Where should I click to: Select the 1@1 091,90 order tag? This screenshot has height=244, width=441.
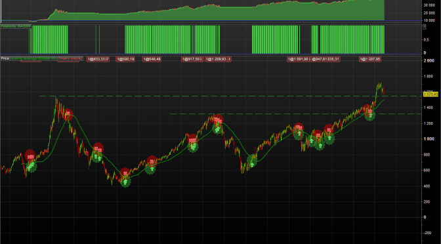(x=299, y=59)
